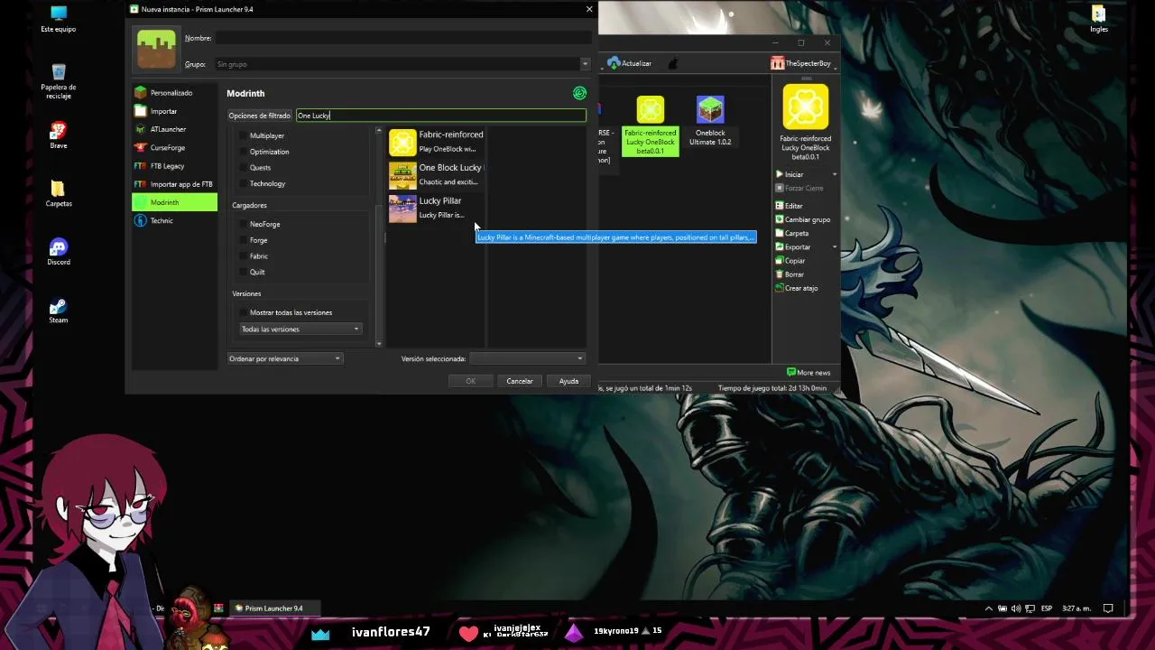Image resolution: width=1155 pixels, height=650 pixels.
Task: Open Todas las versiones dropdown
Action: click(x=300, y=330)
